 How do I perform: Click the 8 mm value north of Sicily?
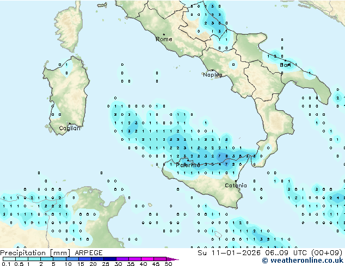coord(226,156)
